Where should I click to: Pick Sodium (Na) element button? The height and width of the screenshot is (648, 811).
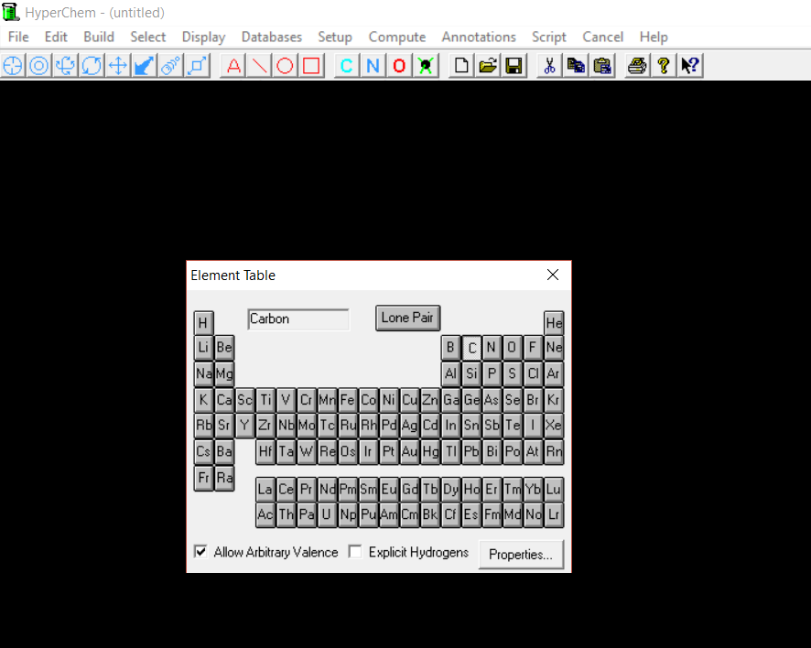pyautogui.click(x=203, y=373)
